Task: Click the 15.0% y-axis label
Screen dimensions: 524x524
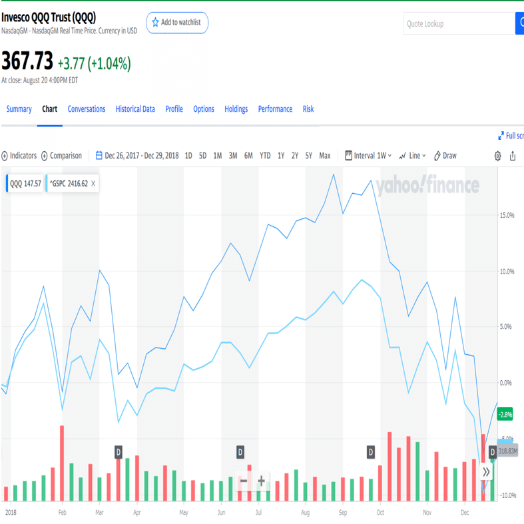Action: pos(507,215)
